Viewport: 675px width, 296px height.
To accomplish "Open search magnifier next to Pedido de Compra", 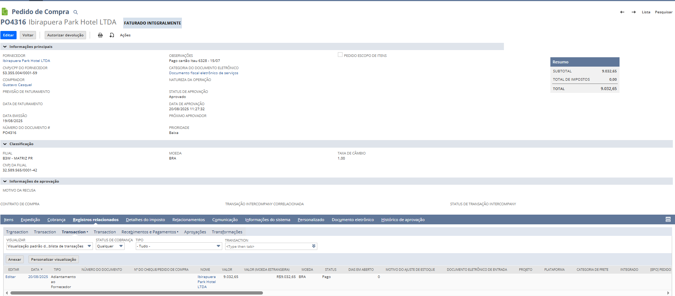I will coord(76,12).
